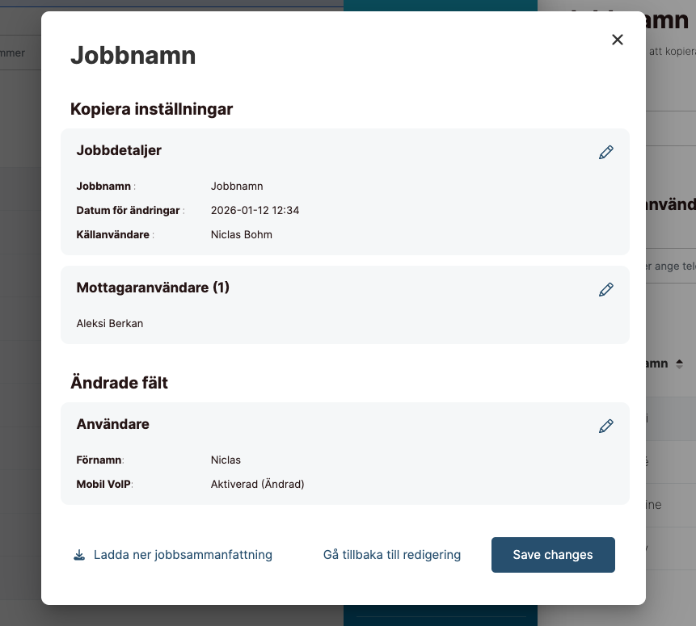696x626 pixels.
Task: Close the Jobbnamn dialog with the X
Action: [618, 40]
